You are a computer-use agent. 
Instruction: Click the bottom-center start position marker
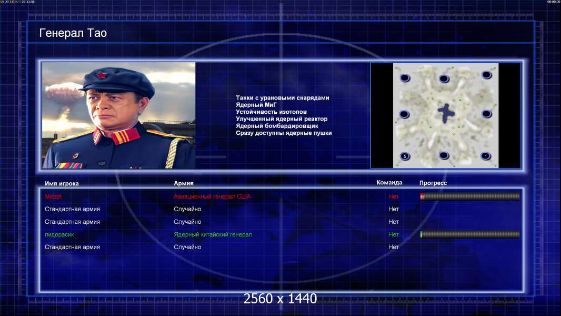(444, 155)
